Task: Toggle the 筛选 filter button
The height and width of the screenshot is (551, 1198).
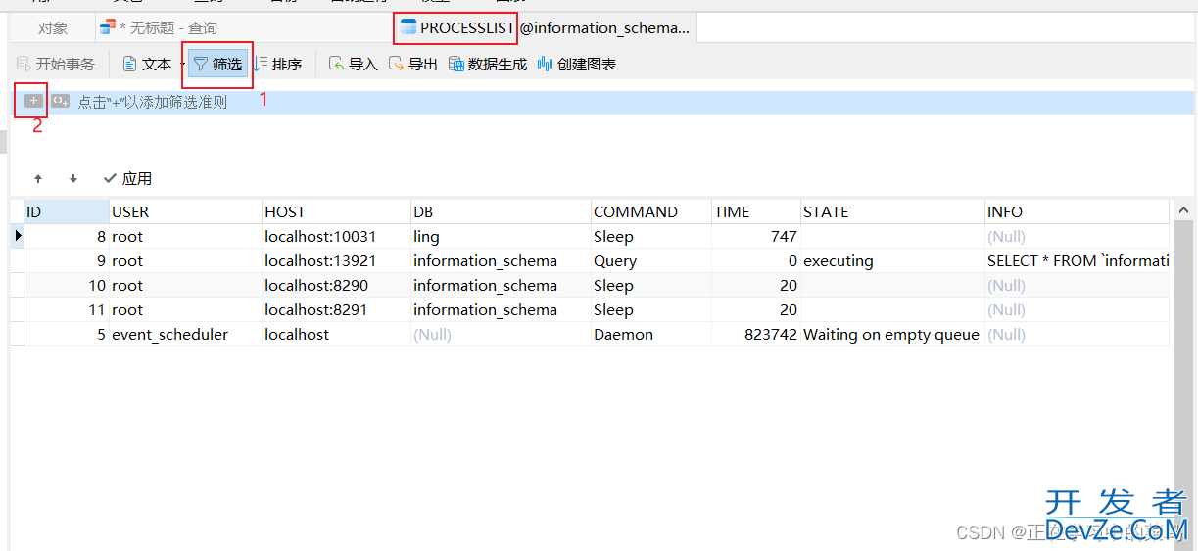Action: pyautogui.click(x=217, y=64)
